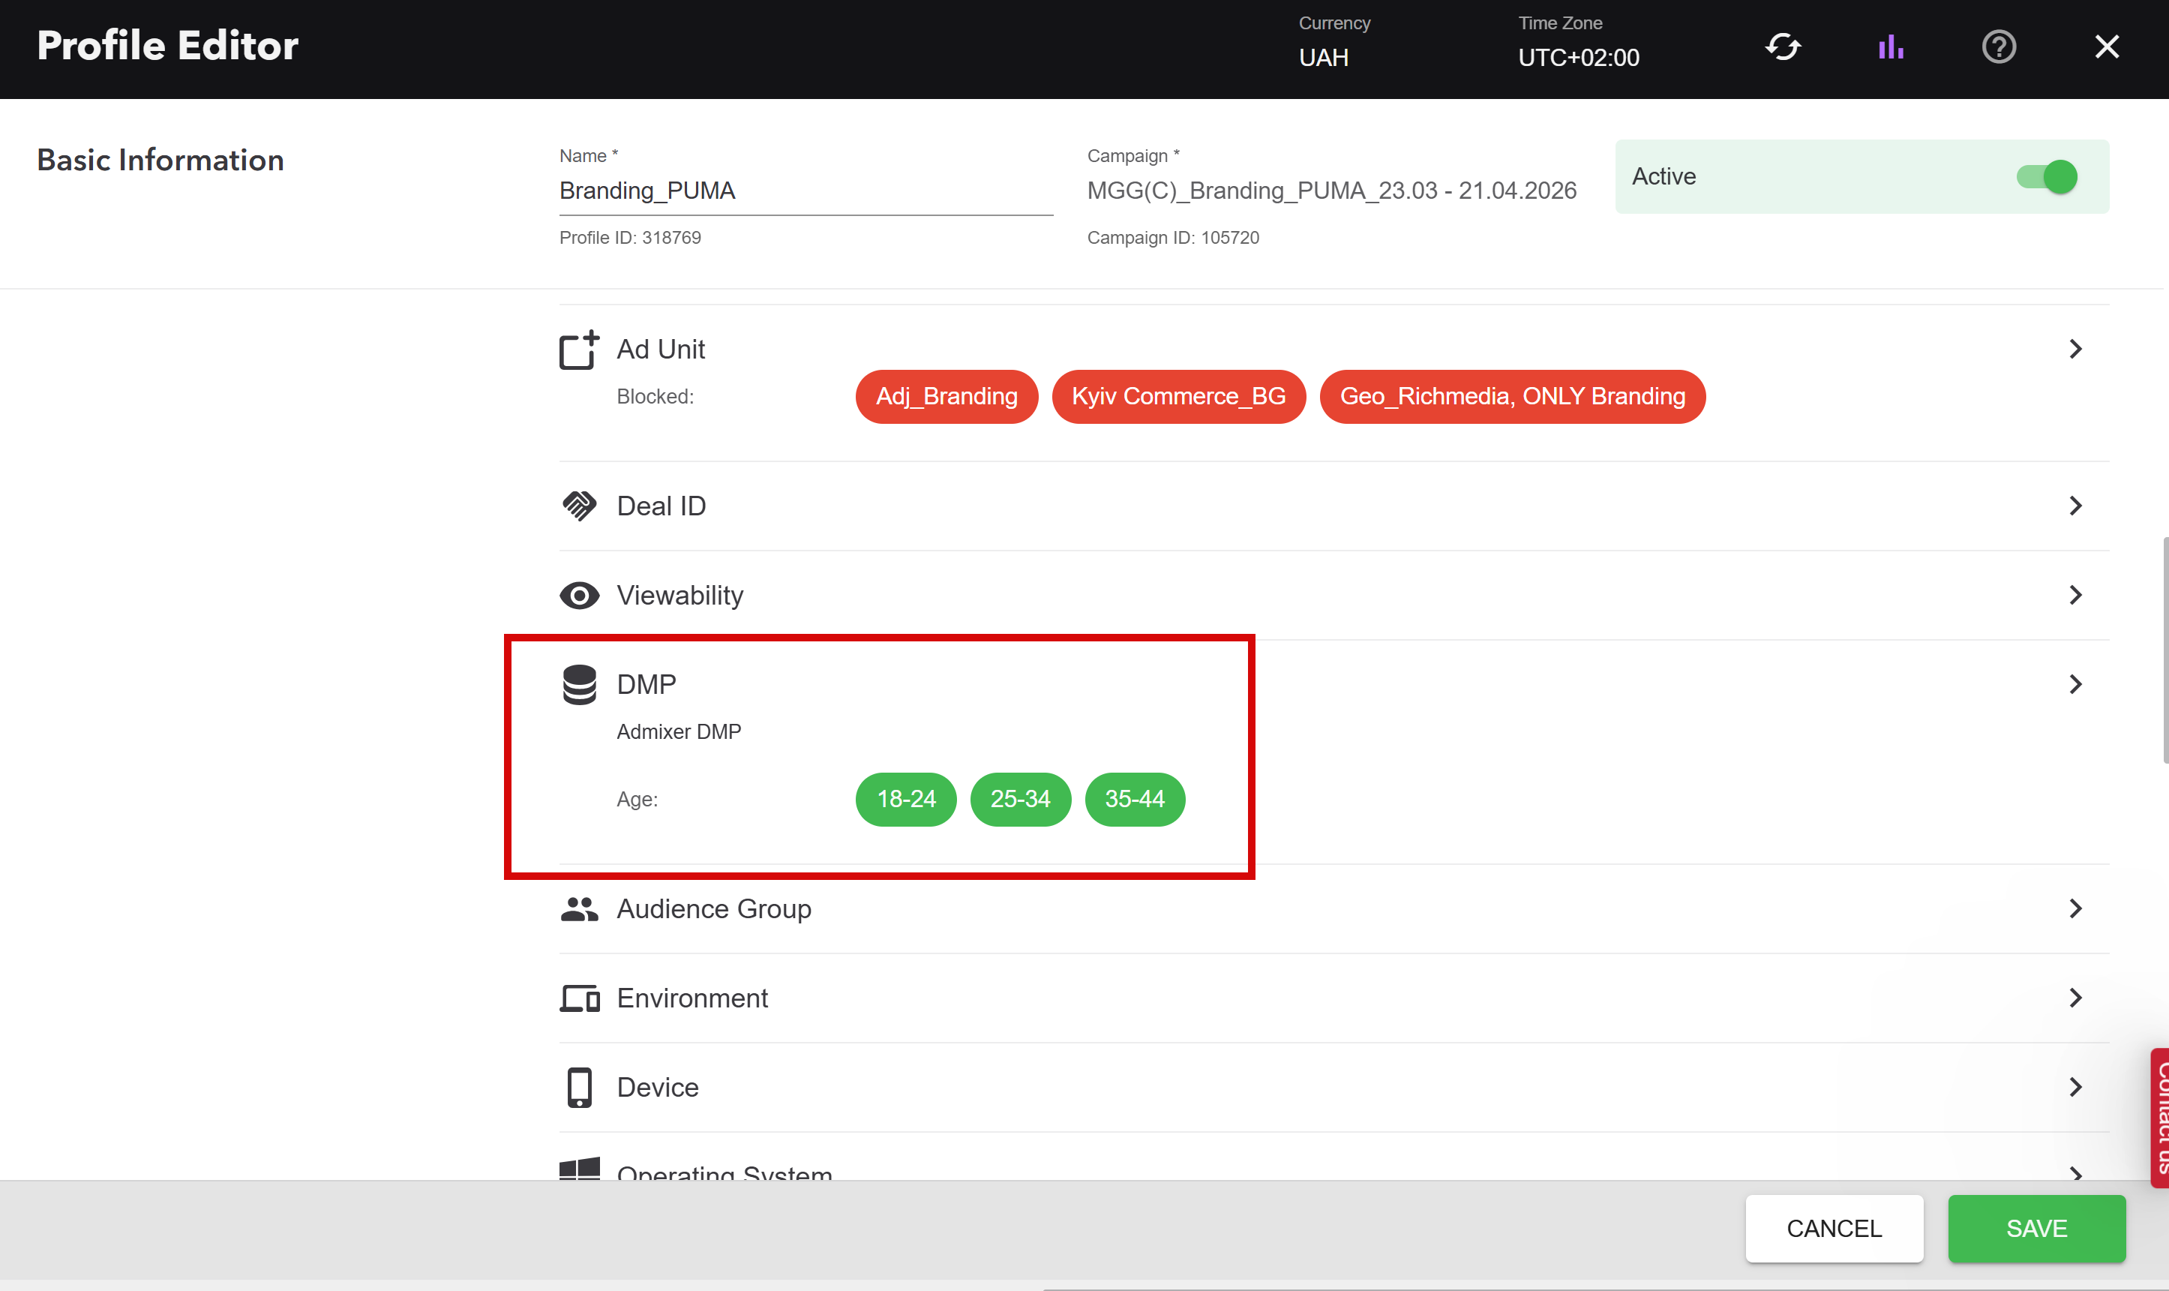Click the refresh sync icon in header
The width and height of the screenshot is (2169, 1291).
1782,47
